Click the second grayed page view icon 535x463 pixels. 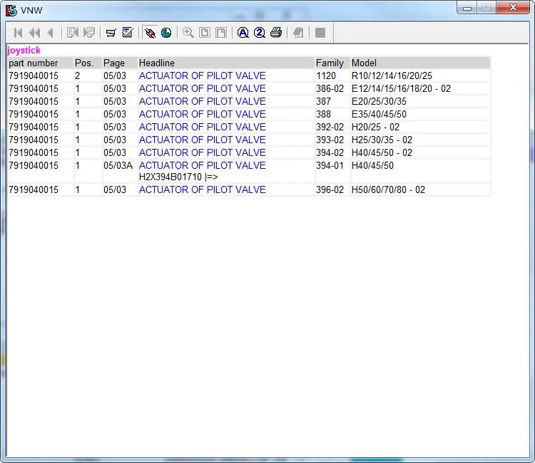click(221, 33)
